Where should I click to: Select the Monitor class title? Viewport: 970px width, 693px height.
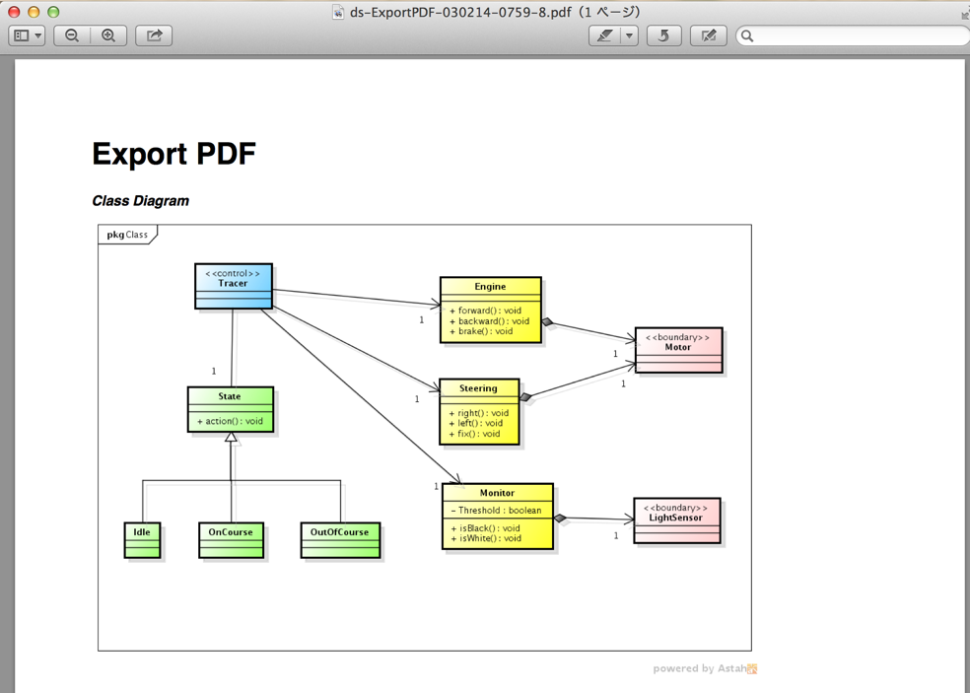[498, 493]
